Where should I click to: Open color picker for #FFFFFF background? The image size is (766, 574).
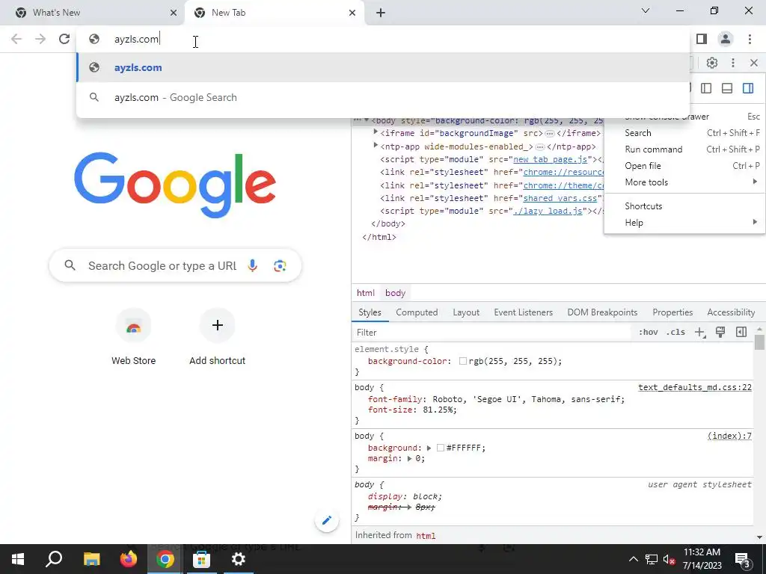[440, 448]
